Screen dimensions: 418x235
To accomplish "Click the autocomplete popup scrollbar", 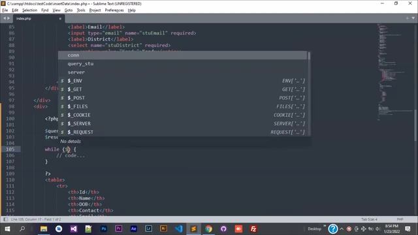I will pos(309,56).
